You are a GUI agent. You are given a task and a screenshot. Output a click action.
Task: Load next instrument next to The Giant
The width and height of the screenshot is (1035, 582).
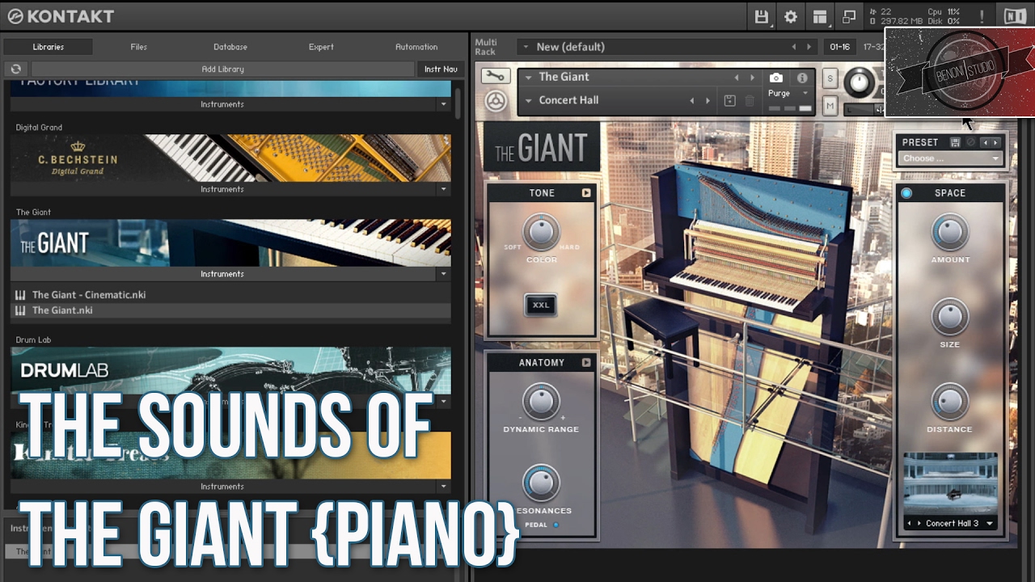(752, 78)
